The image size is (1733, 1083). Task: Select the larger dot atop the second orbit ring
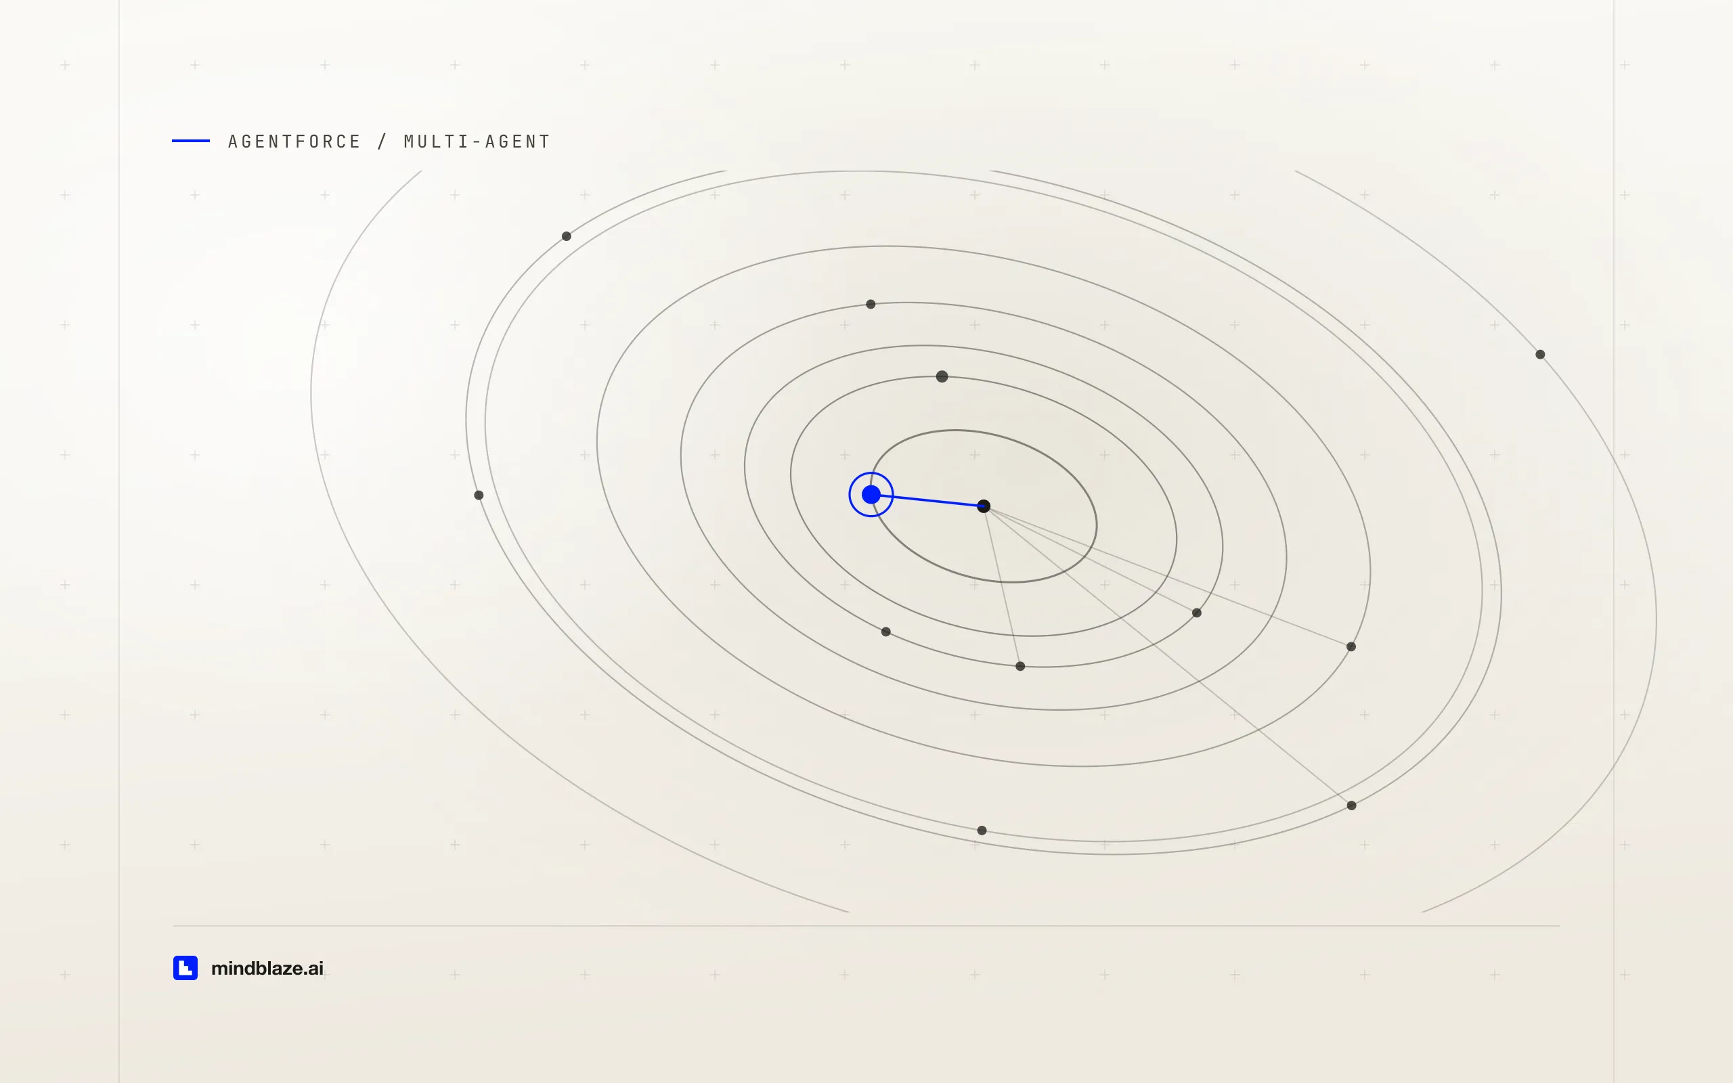942,376
